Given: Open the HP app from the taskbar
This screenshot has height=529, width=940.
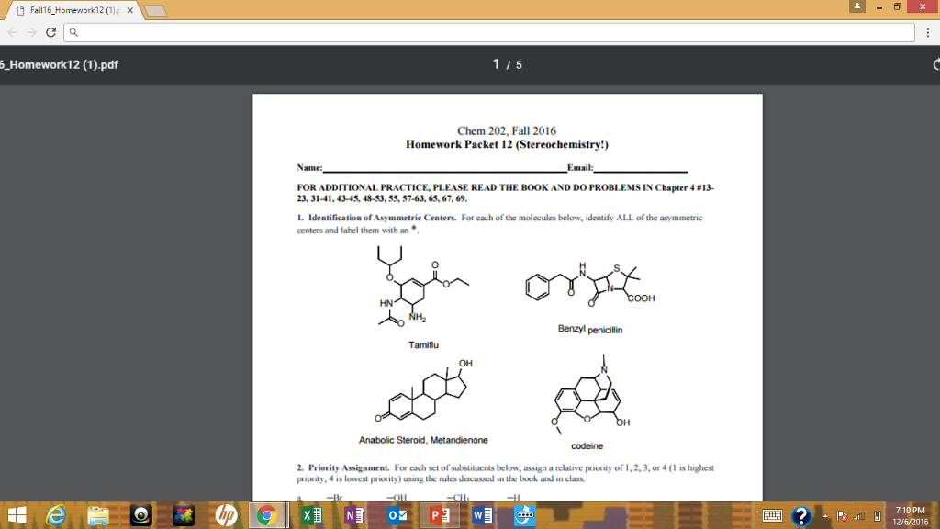Looking at the screenshot, I should click(226, 515).
